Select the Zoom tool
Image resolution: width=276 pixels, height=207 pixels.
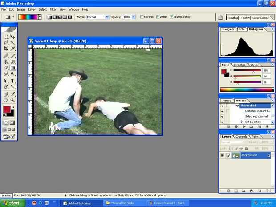point(12,100)
